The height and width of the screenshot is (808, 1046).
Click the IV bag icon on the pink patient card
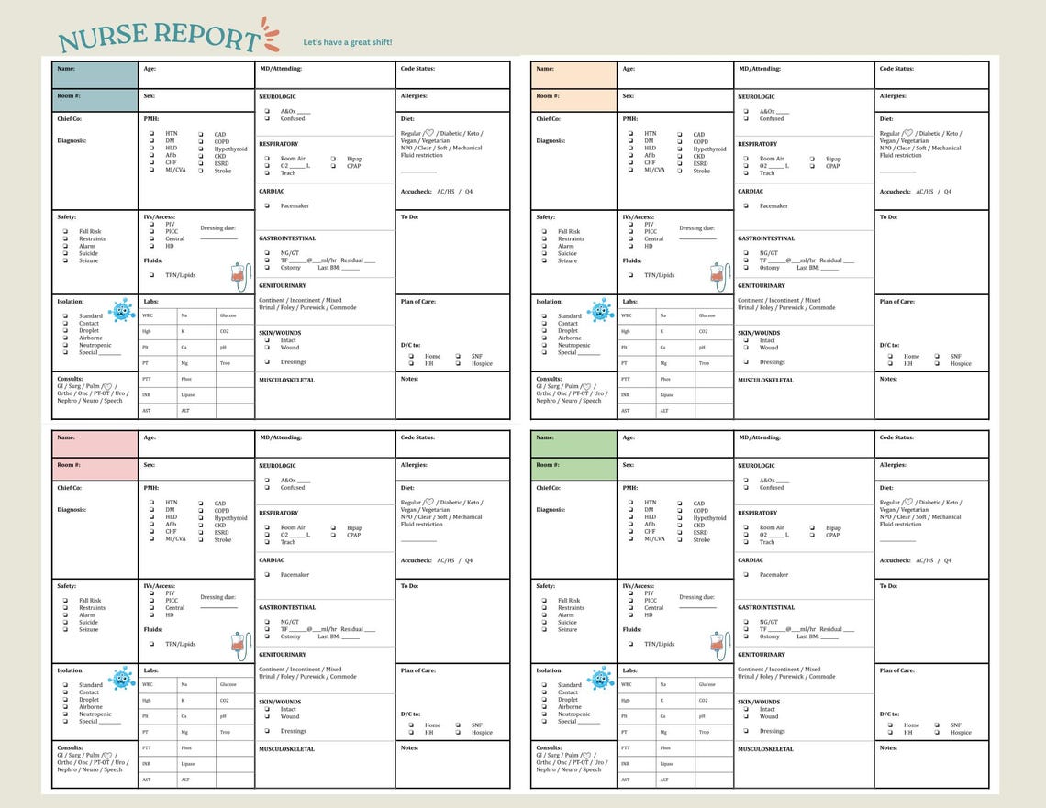(237, 640)
